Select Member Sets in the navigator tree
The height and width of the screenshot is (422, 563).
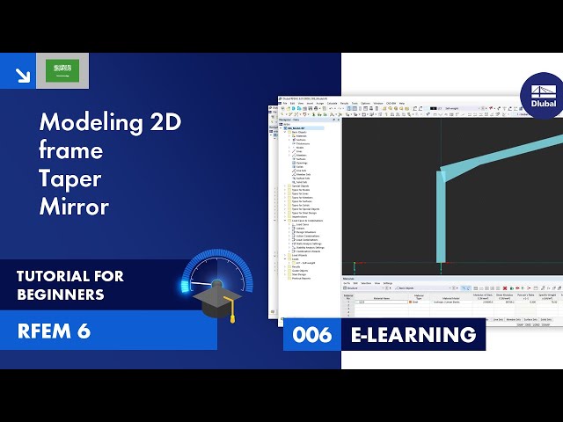[303, 174]
